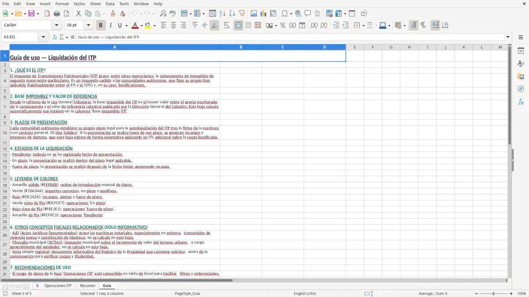Viewport: 529px width, 297px height.
Task: Open the Format menu
Action: coord(62,4)
